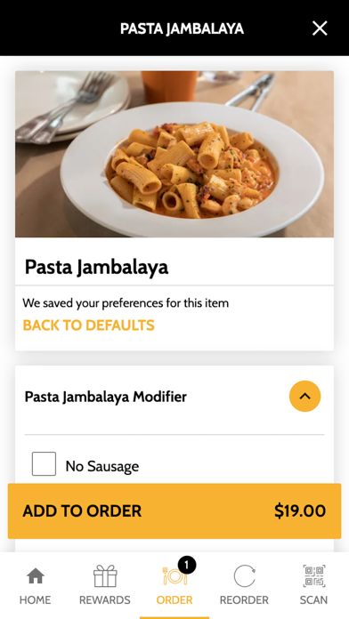The height and width of the screenshot is (619, 349).
Task: Select the No Sausage option label
Action: pyautogui.click(x=102, y=466)
